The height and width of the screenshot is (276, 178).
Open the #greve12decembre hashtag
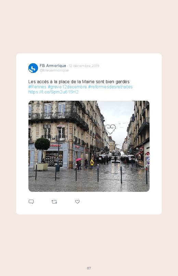(x=67, y=87)
